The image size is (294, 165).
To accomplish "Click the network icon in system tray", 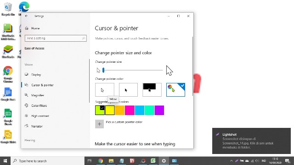I will [252, 161].
